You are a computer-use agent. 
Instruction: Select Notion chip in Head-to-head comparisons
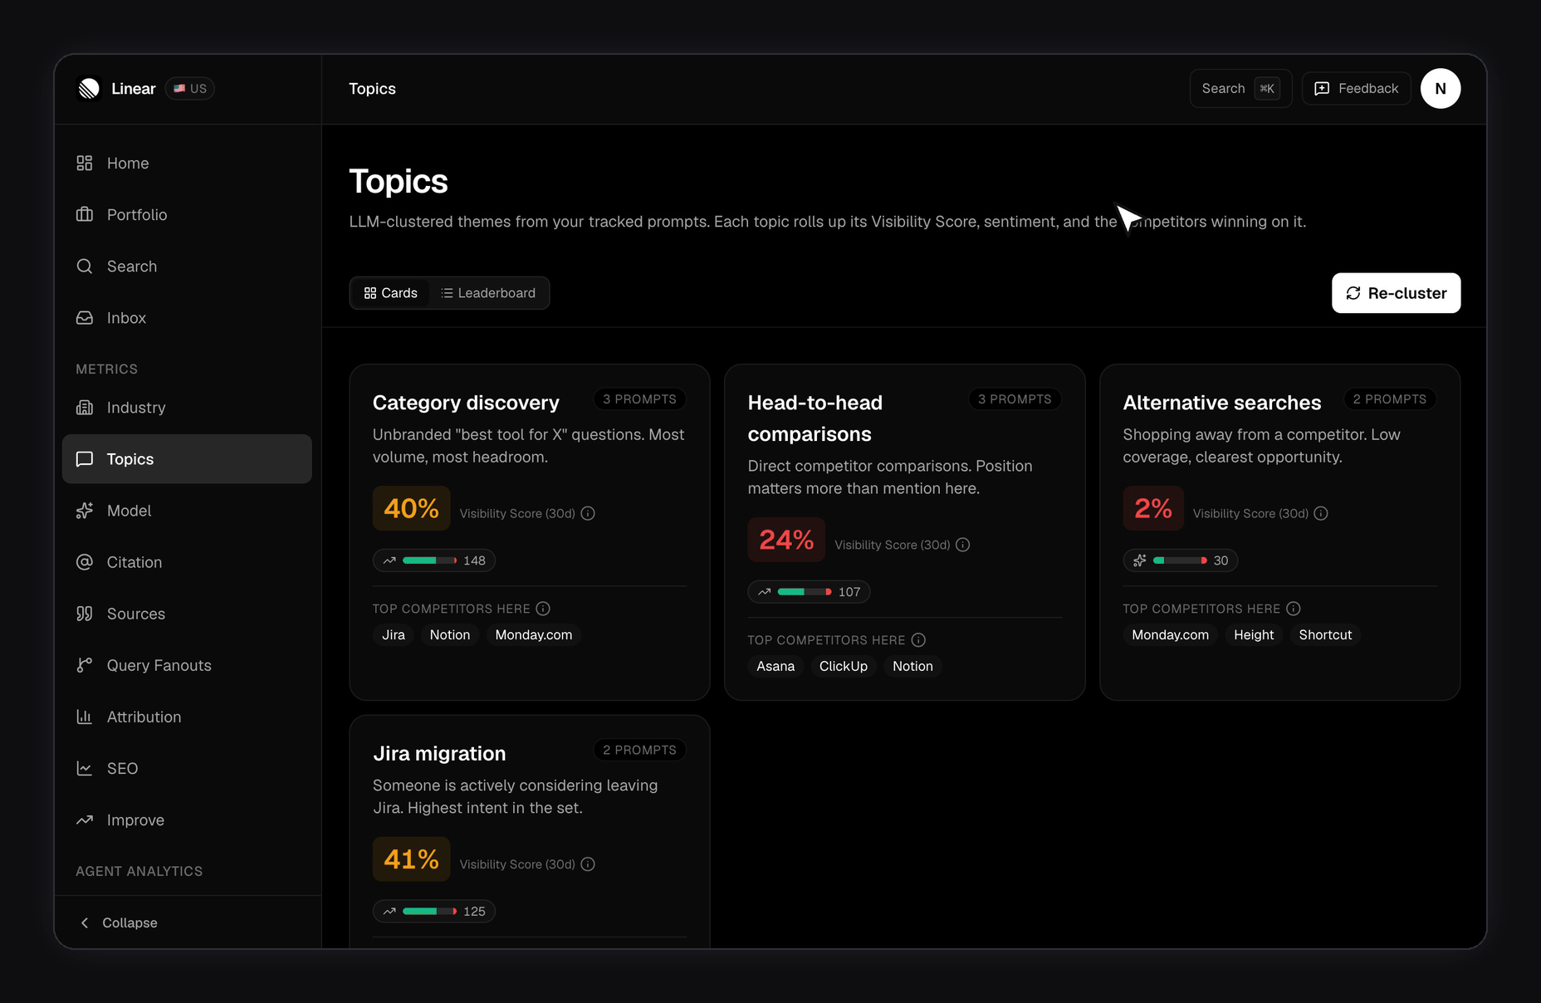click(912, 666)
